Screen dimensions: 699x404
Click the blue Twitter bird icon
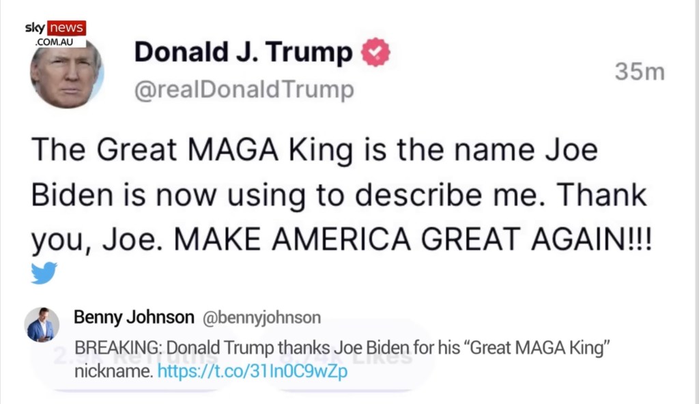pos(44,273)
